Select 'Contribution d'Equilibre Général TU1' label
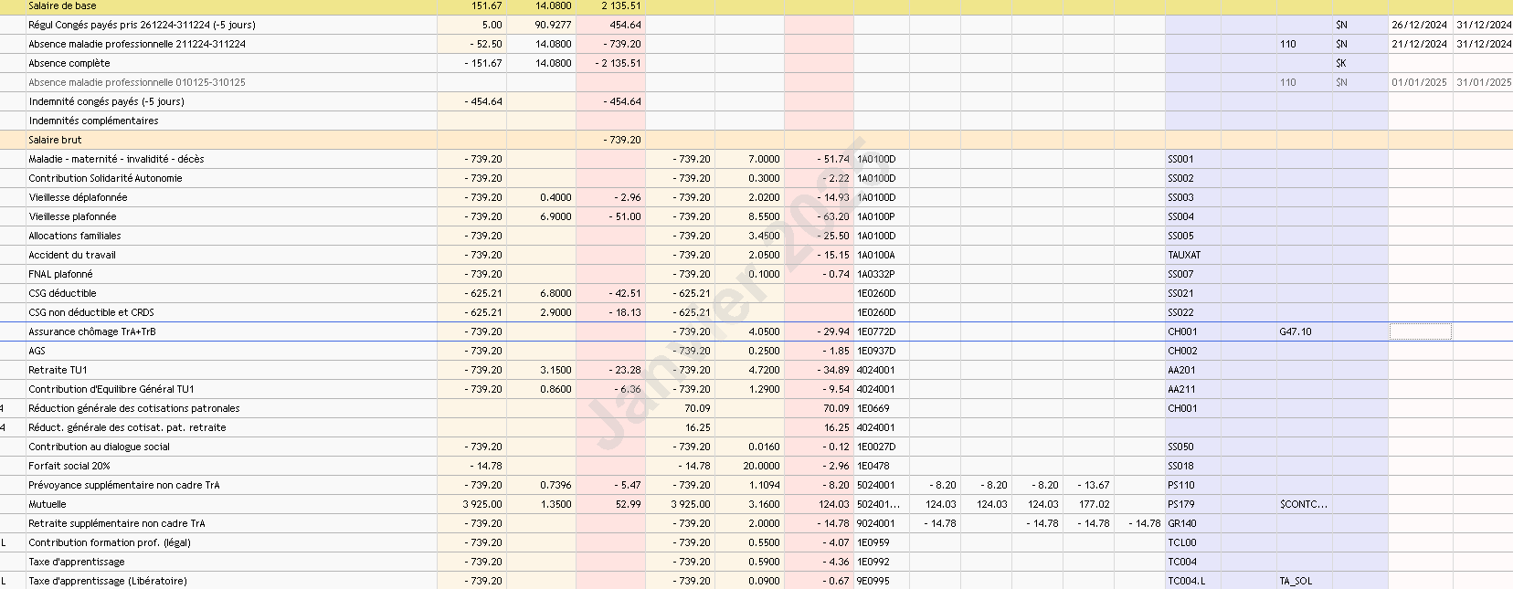The width and height of the screenshot is (1513, 589). 111,389
